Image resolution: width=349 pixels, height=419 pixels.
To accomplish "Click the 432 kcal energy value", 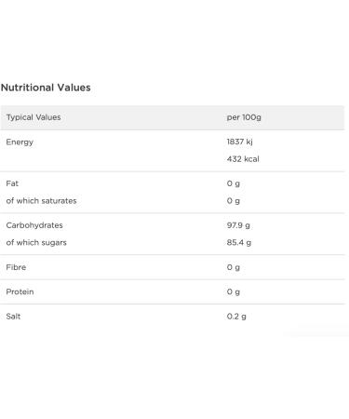I will [243, 159].
